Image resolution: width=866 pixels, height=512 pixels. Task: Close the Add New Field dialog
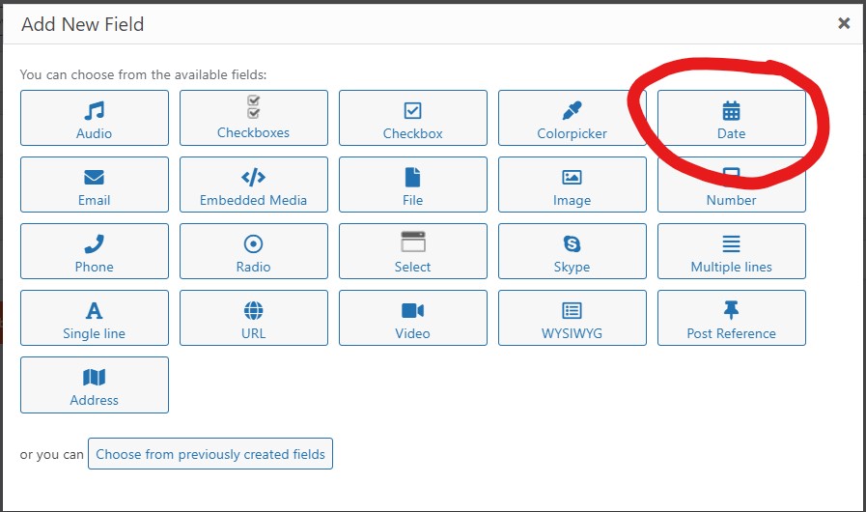(844, 23)
